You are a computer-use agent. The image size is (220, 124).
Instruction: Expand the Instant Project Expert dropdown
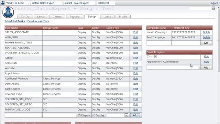coord(79,3)
